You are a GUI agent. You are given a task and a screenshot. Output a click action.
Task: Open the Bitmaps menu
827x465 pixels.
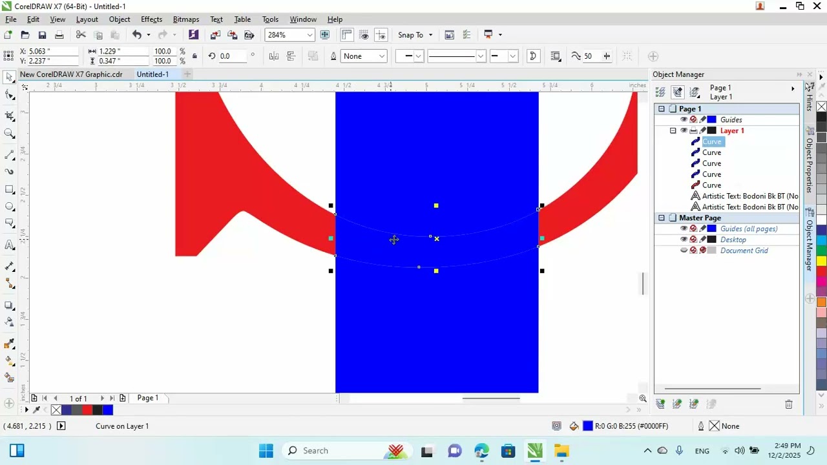(186, 19)
